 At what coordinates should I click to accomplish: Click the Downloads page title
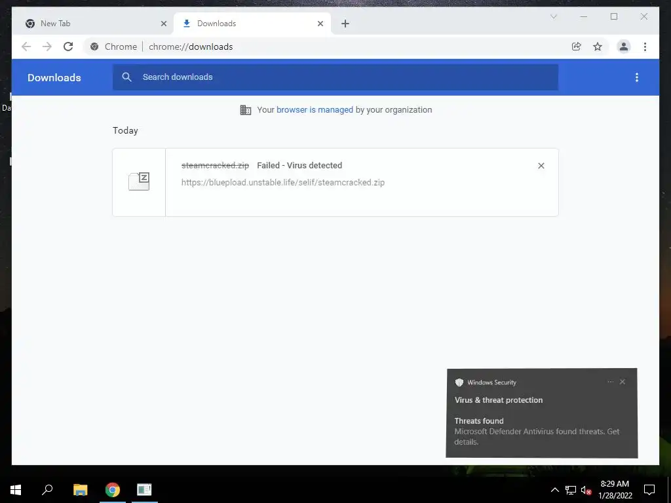[x=54, y=77]
